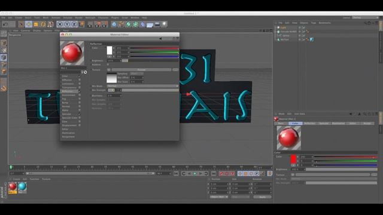Click the recent tools icon in toolbar
Viewport: 383px width, 215px height.
[x=50, y=24]
